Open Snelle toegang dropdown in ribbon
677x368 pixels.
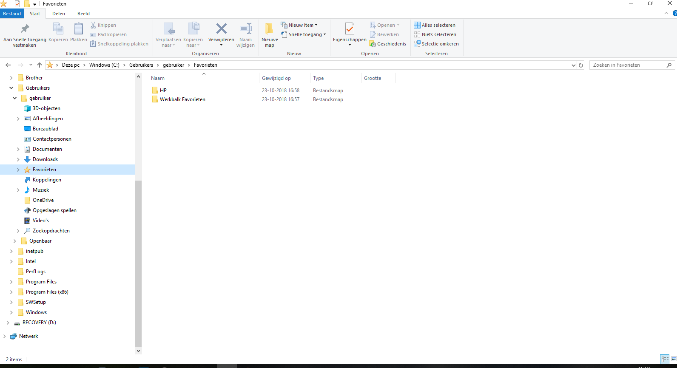[x=304, y=34]
